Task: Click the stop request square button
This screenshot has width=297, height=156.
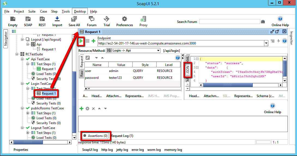Action: click(x=87, y=41)
